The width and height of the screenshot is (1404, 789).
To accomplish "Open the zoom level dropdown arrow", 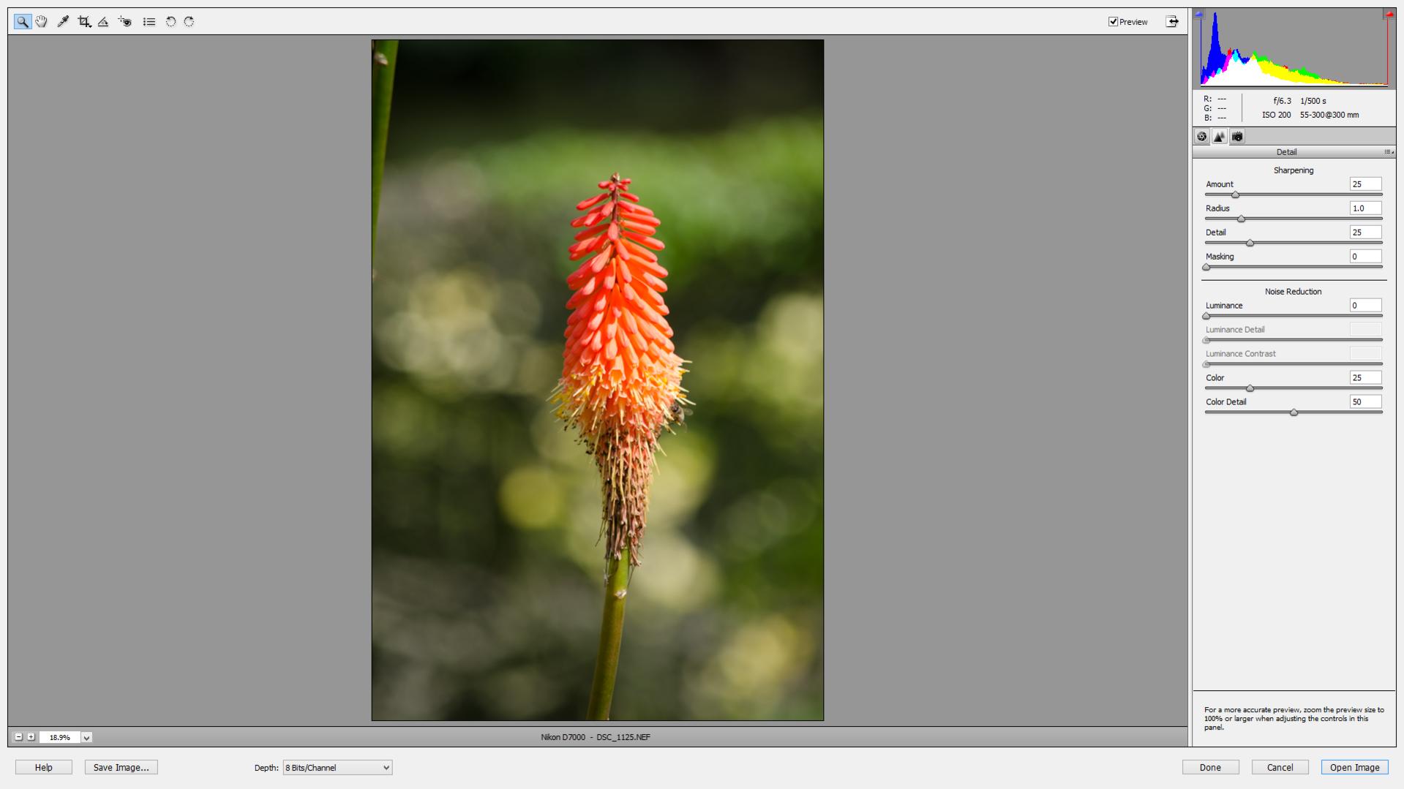I will coord(86,738).
